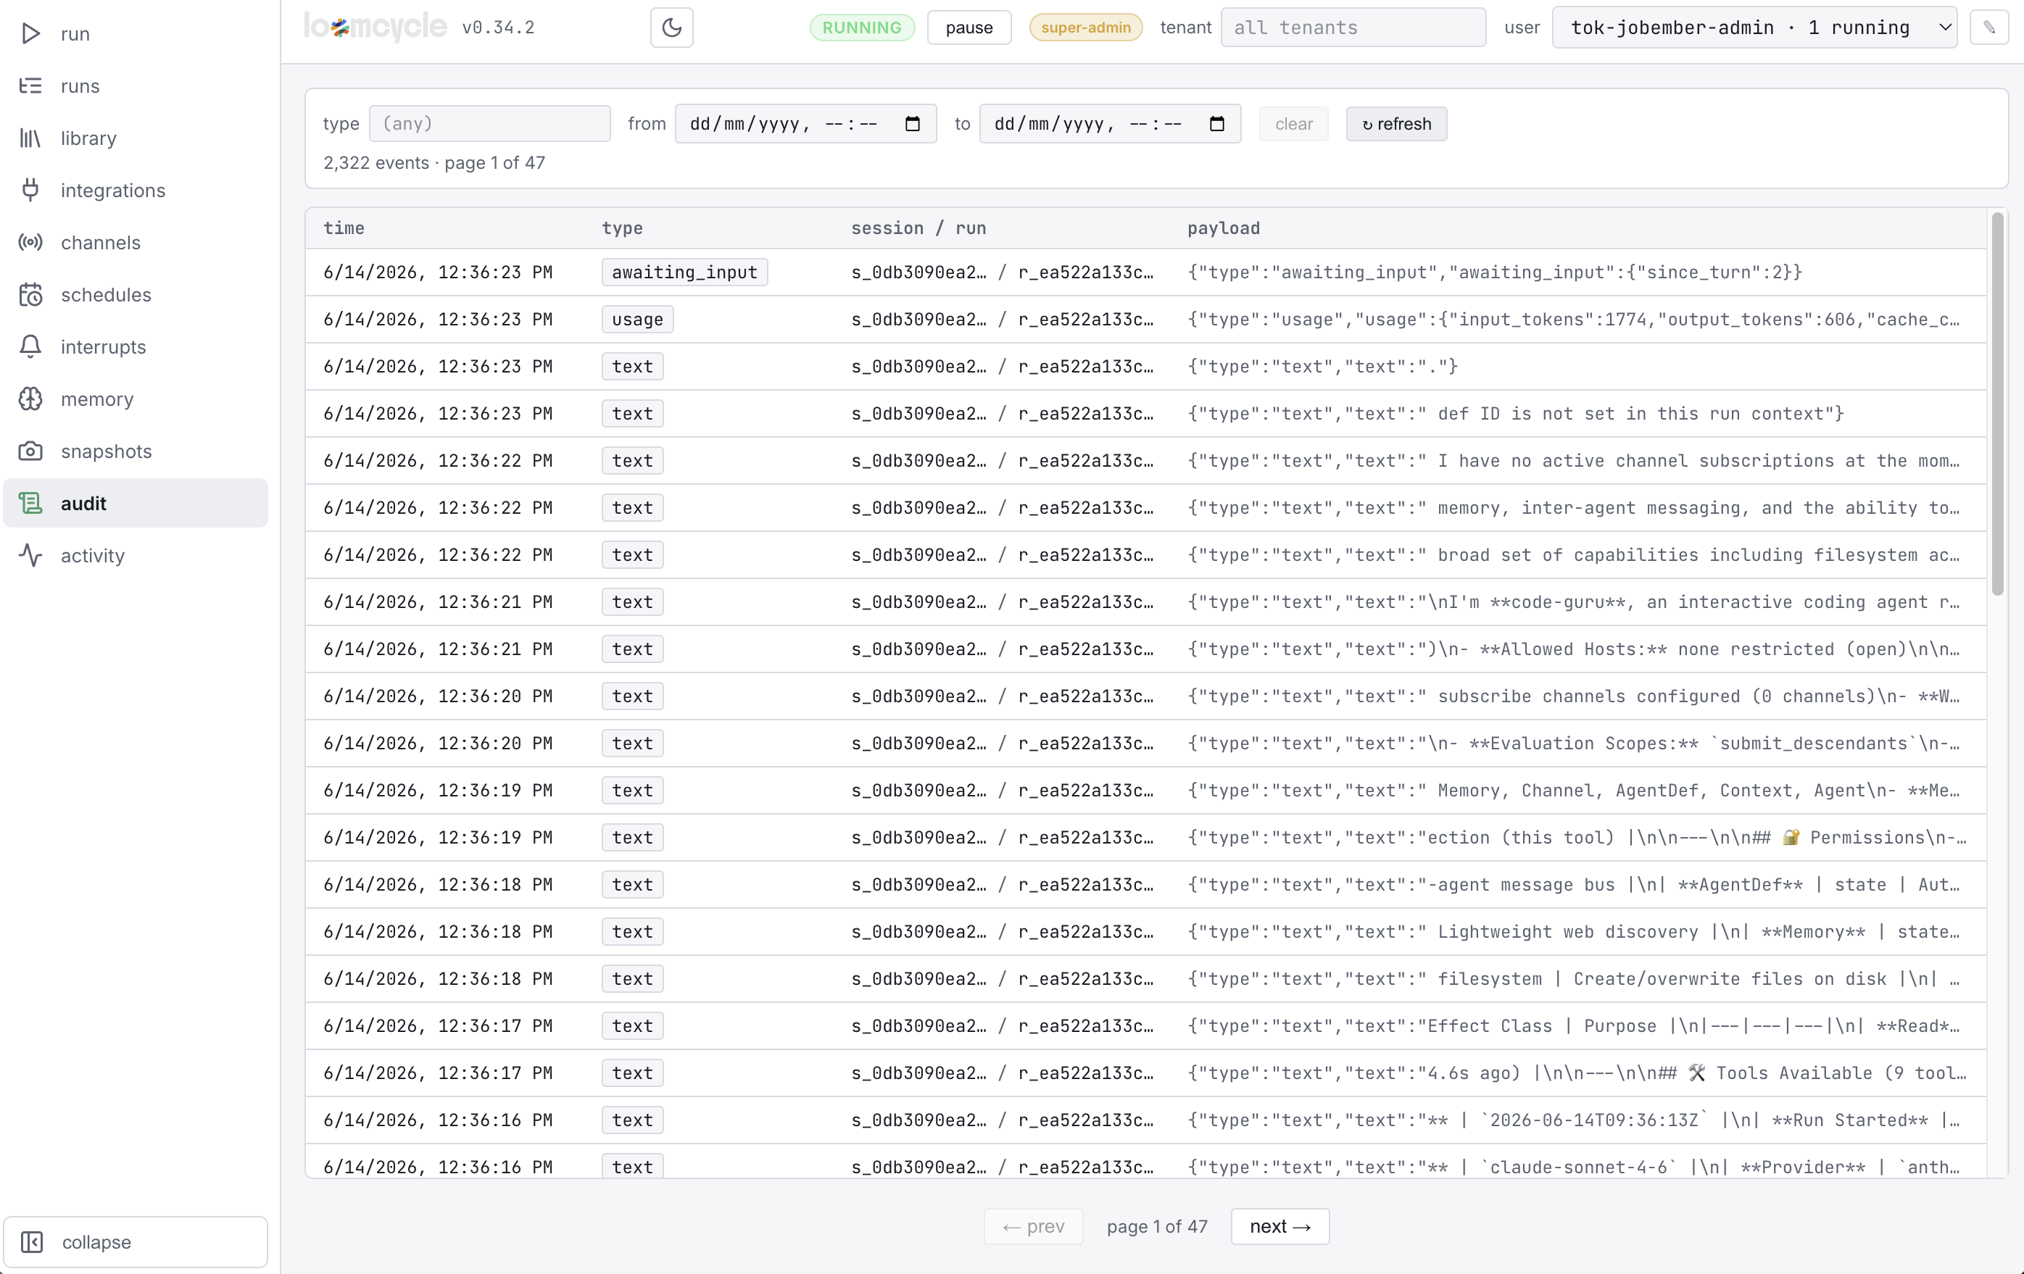Click the run play icon in sidebar

[x=31, y=33]
